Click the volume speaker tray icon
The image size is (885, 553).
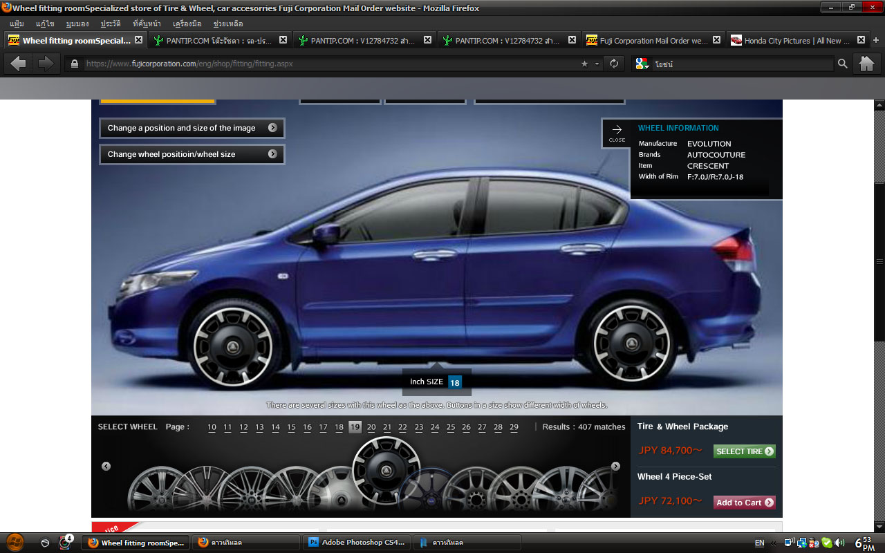(x=839, y=543)
